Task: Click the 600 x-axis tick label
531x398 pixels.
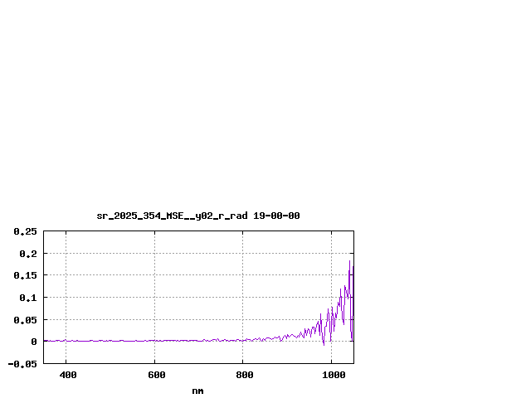Action: click(154, 375)
